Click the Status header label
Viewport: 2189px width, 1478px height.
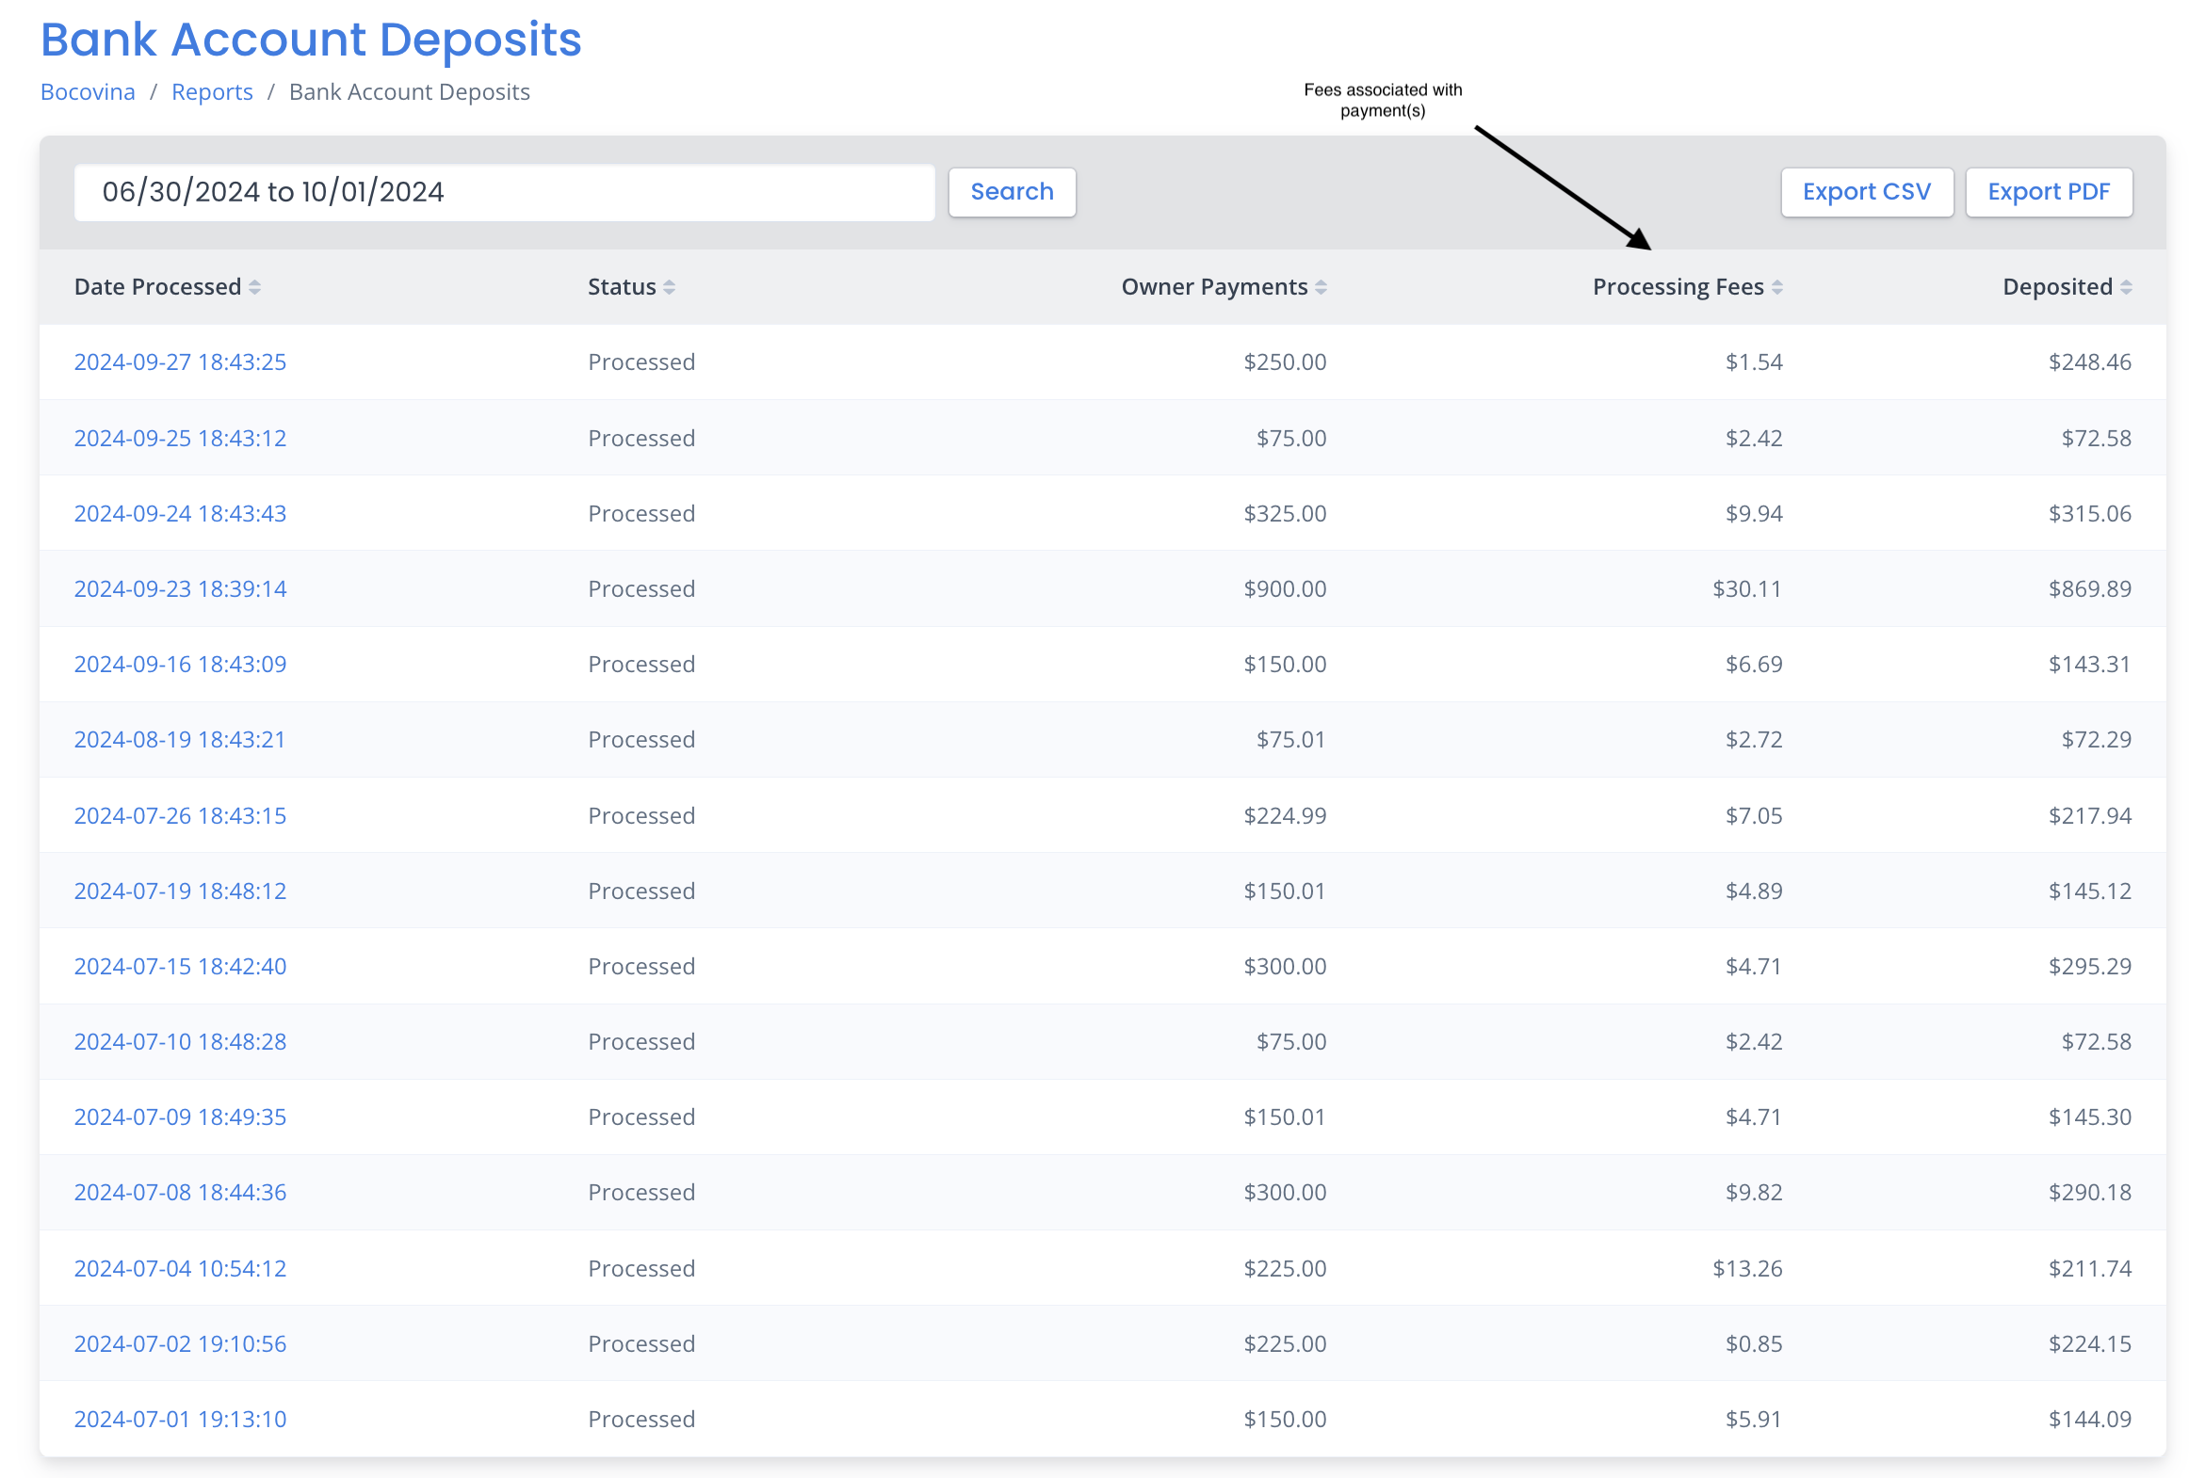pos(622,287)
